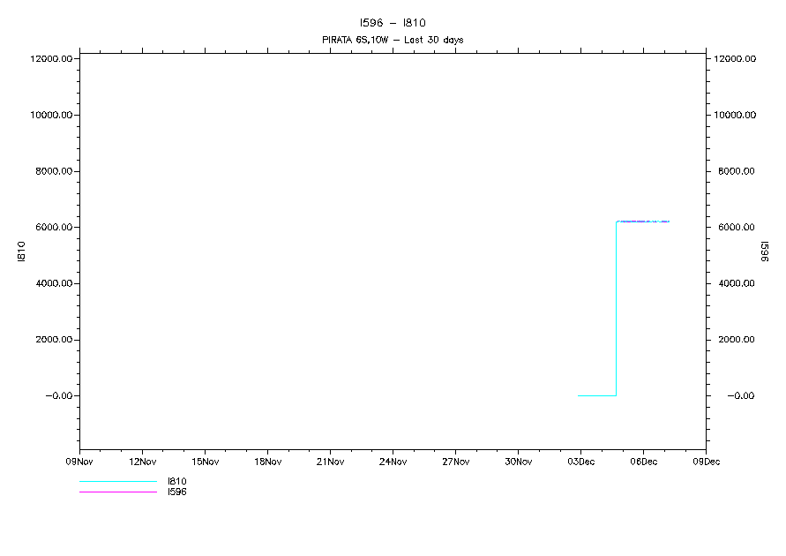
Task: Select the I810 label on left axis
Action: (21, 252)
